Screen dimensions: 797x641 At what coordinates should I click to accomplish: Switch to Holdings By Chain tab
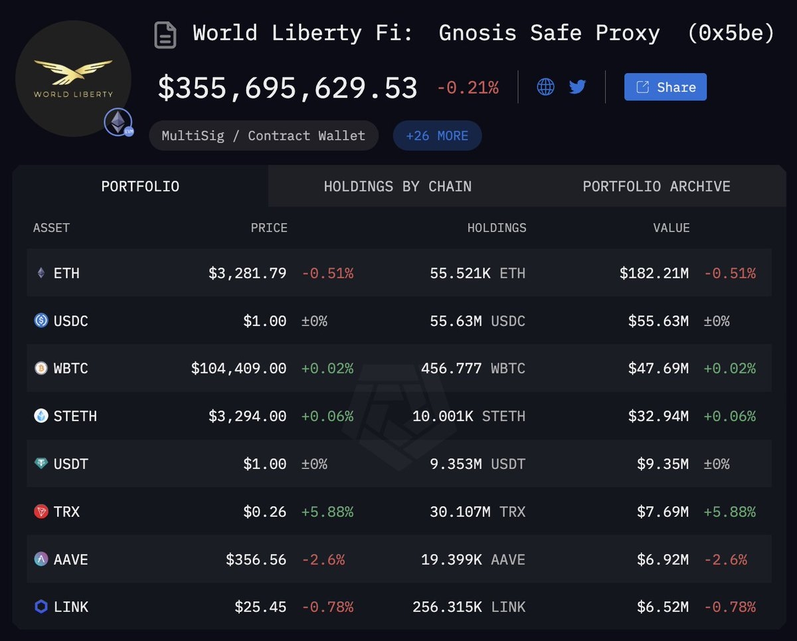click(x=397, y=187)
